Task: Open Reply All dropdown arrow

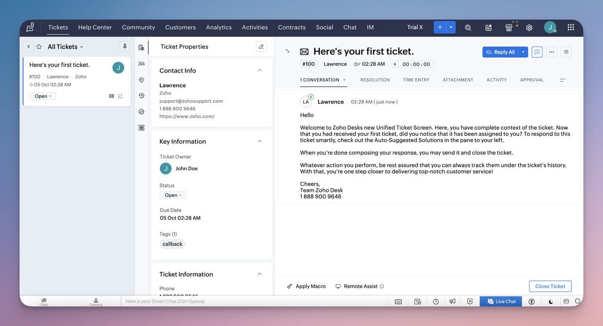Action: pyautogui.click(x=523, y=52)
